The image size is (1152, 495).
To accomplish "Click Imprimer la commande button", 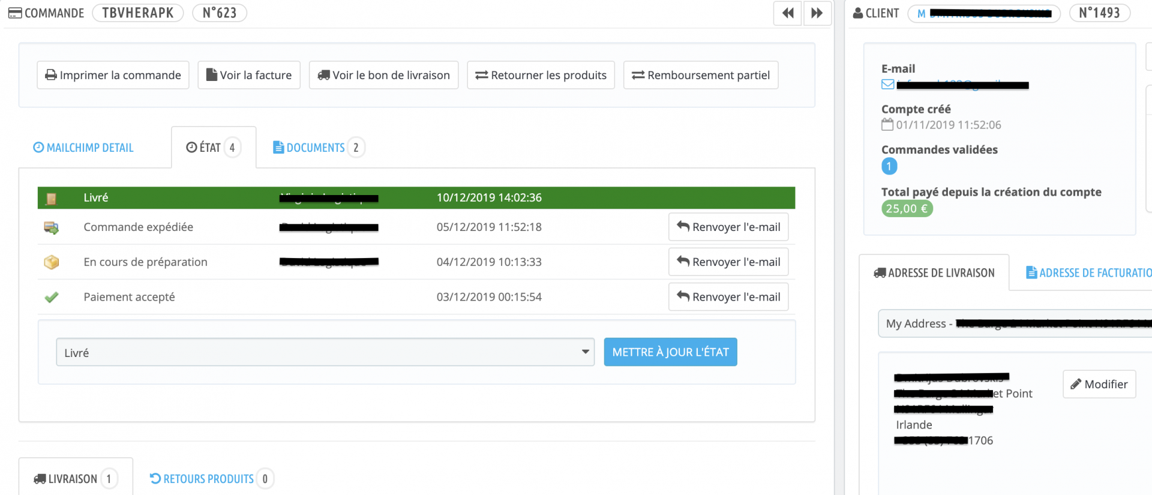I will (x=113, y=75).
